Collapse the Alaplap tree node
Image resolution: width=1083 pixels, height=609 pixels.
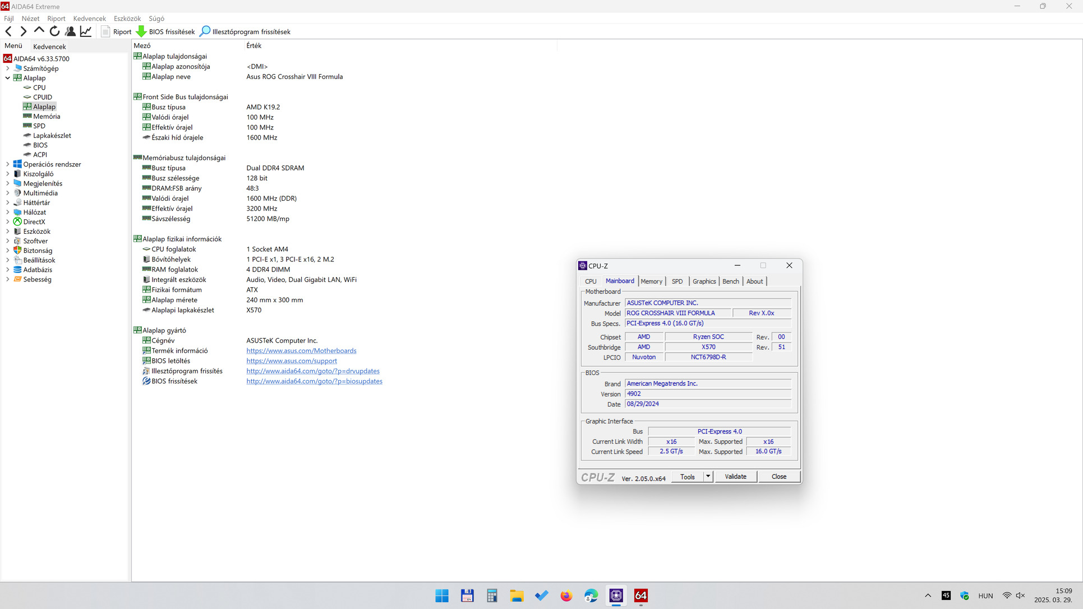point(8,78)
